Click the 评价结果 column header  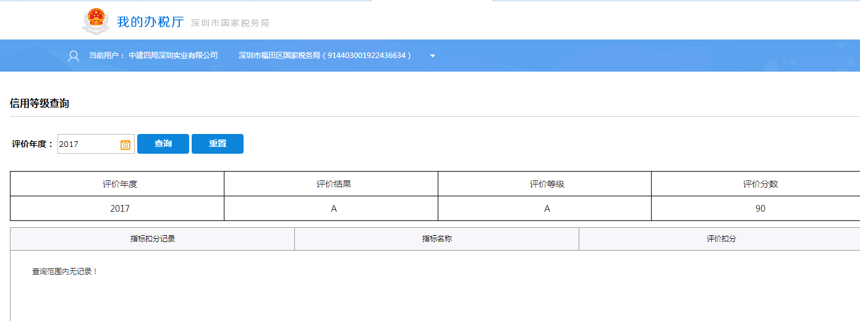pyautogui.click(x=334, y=184)
